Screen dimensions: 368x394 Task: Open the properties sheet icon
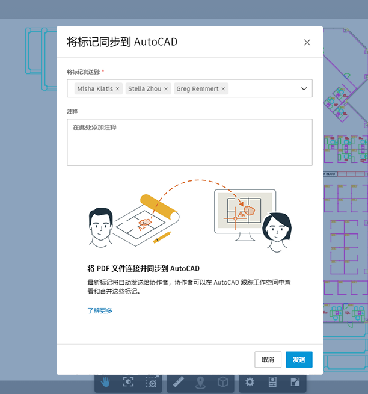(272, 382)
